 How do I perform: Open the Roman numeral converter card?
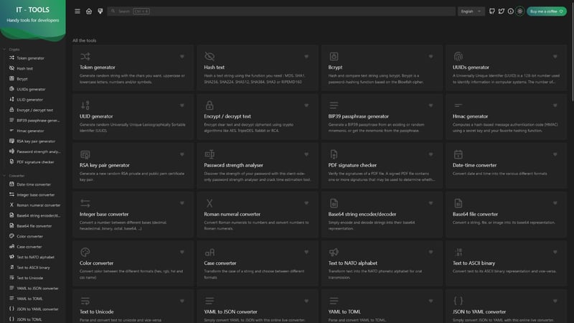(x=256, y=217)
